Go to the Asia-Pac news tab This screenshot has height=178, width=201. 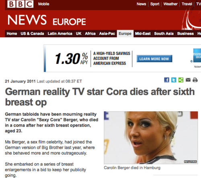[x=107, y=34]
